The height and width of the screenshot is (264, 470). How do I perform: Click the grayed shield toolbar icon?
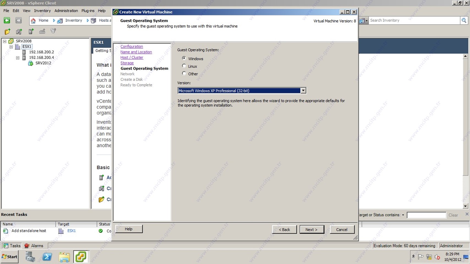click(53, 31)
